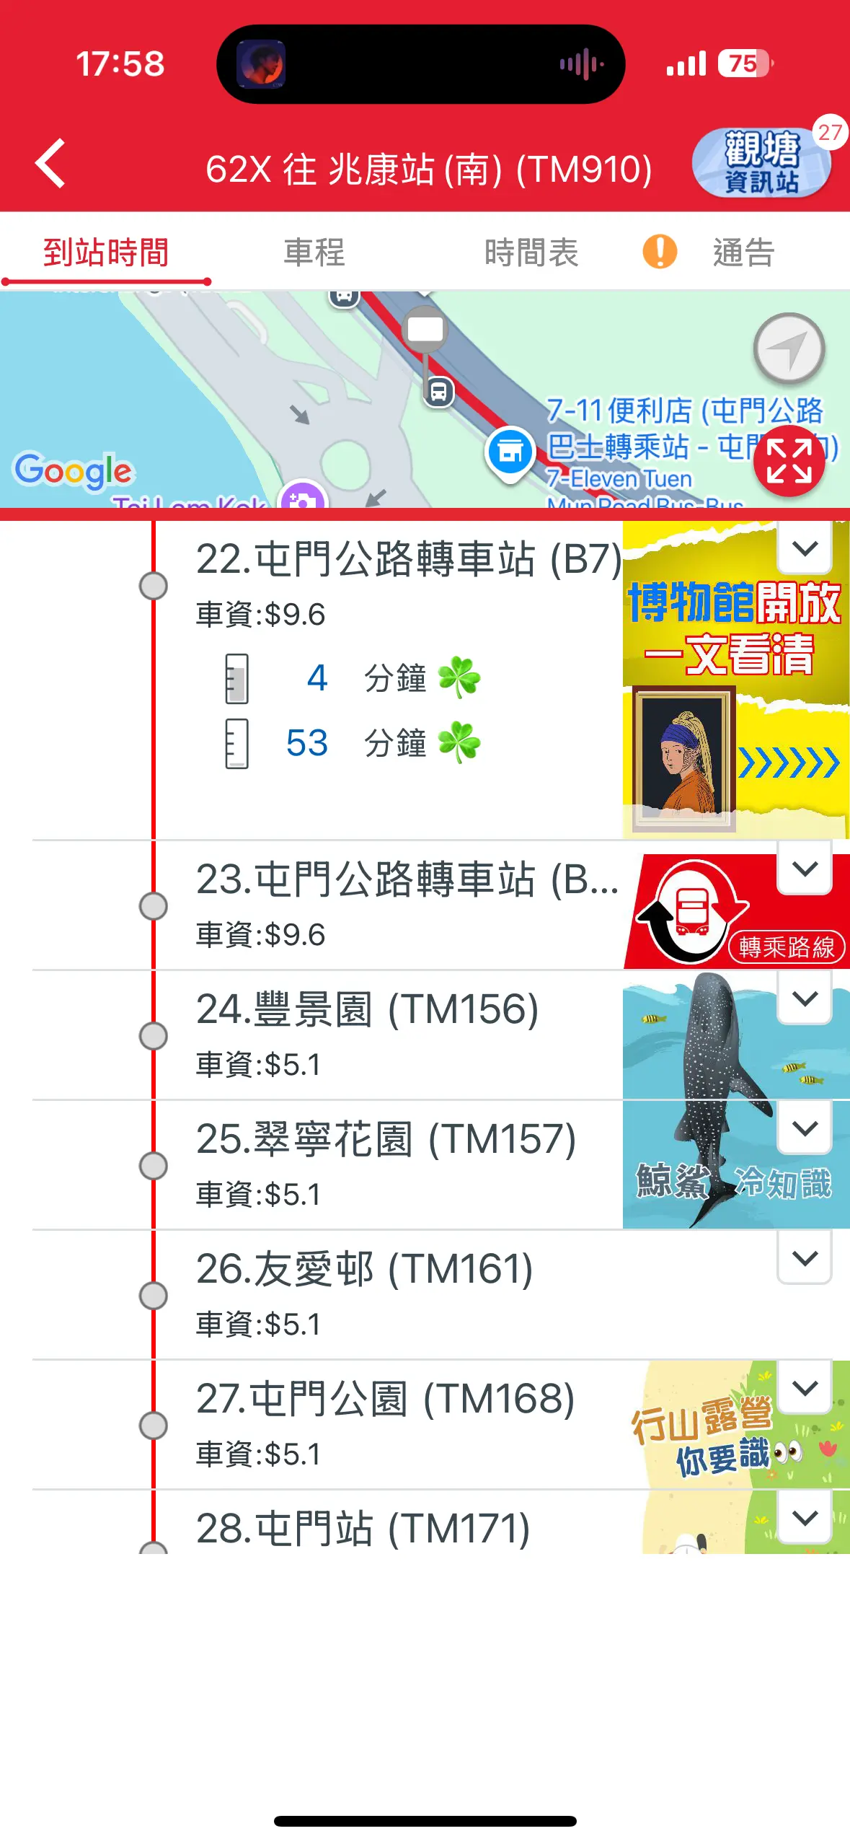Open the 博物館開放 advertisement
This screenshot has height=1844, width=850.
(x=736, y=679)
